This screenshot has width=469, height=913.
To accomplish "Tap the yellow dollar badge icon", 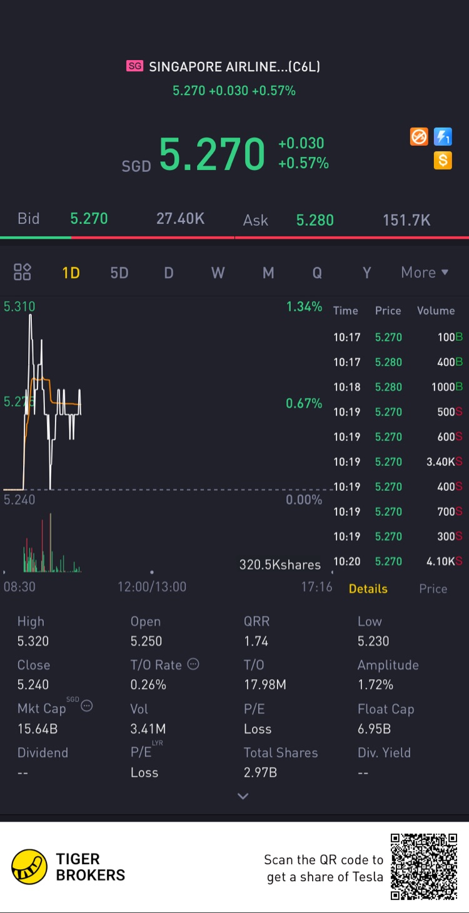I will 443,161.
